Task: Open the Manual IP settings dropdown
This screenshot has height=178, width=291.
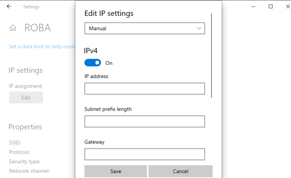Action: (x=145, y=28)
